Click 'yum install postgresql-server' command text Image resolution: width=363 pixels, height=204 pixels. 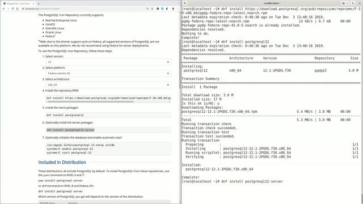coord(61,180)
